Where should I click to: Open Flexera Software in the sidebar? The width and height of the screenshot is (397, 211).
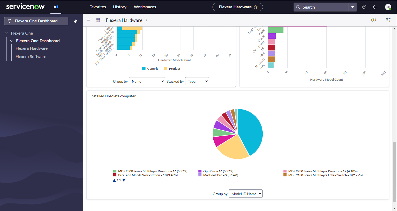pyautogui.click(x=31, y=56)
